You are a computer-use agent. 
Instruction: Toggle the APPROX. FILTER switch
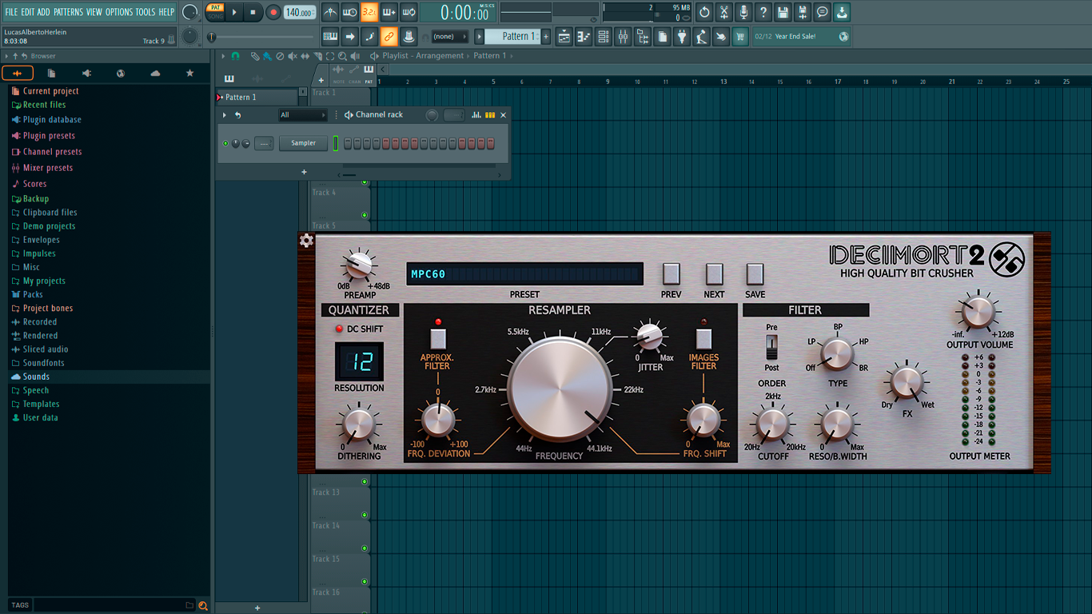[437, 338]
